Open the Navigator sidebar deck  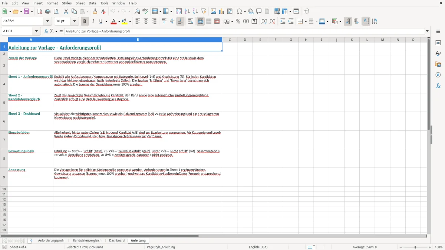tap(438, 75)
